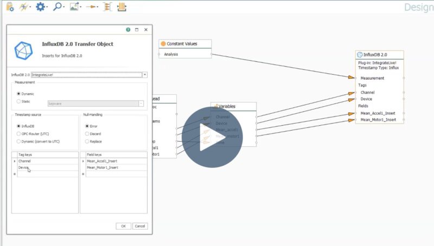Maximize the InfluxDB Transfer Object dialog

click(x=137, y=30)
